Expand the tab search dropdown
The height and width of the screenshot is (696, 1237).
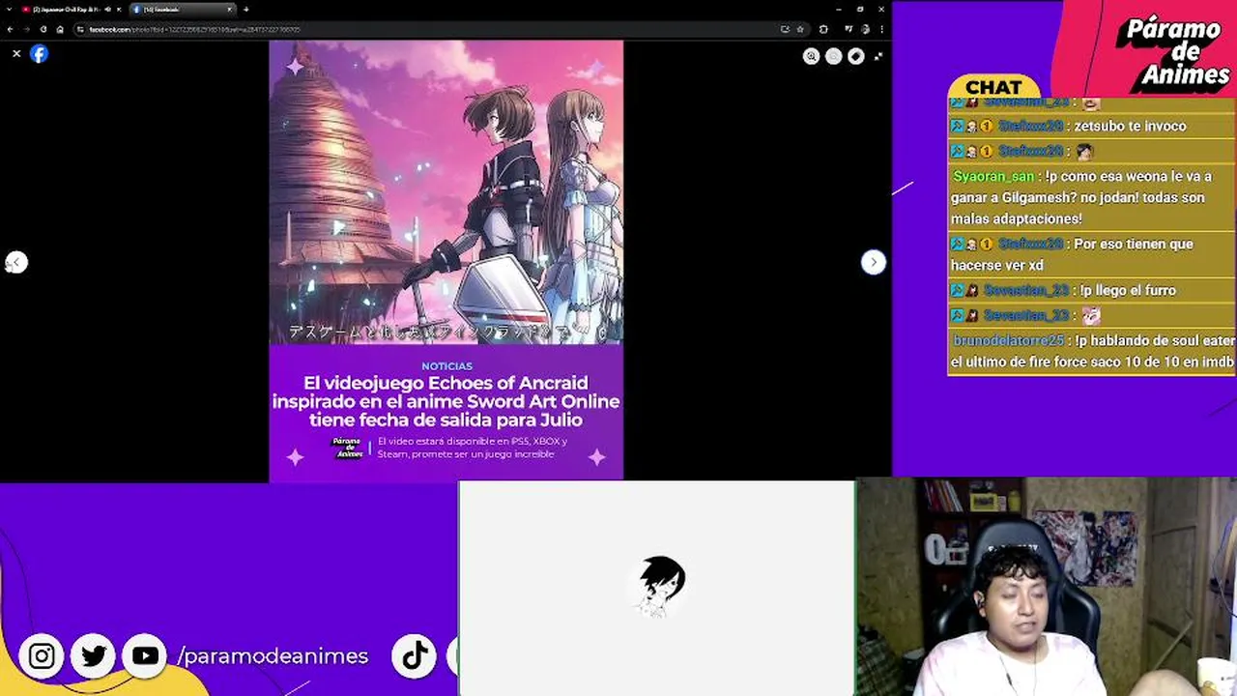pos(10,10)
